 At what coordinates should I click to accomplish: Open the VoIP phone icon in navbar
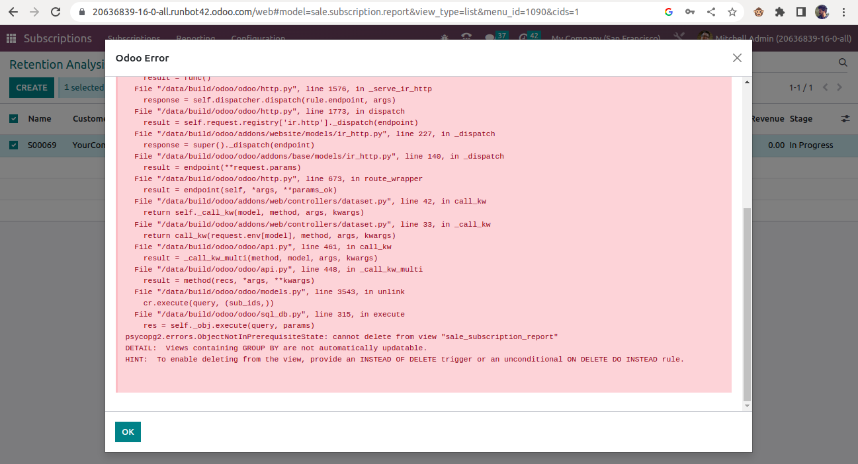point(467,38)
